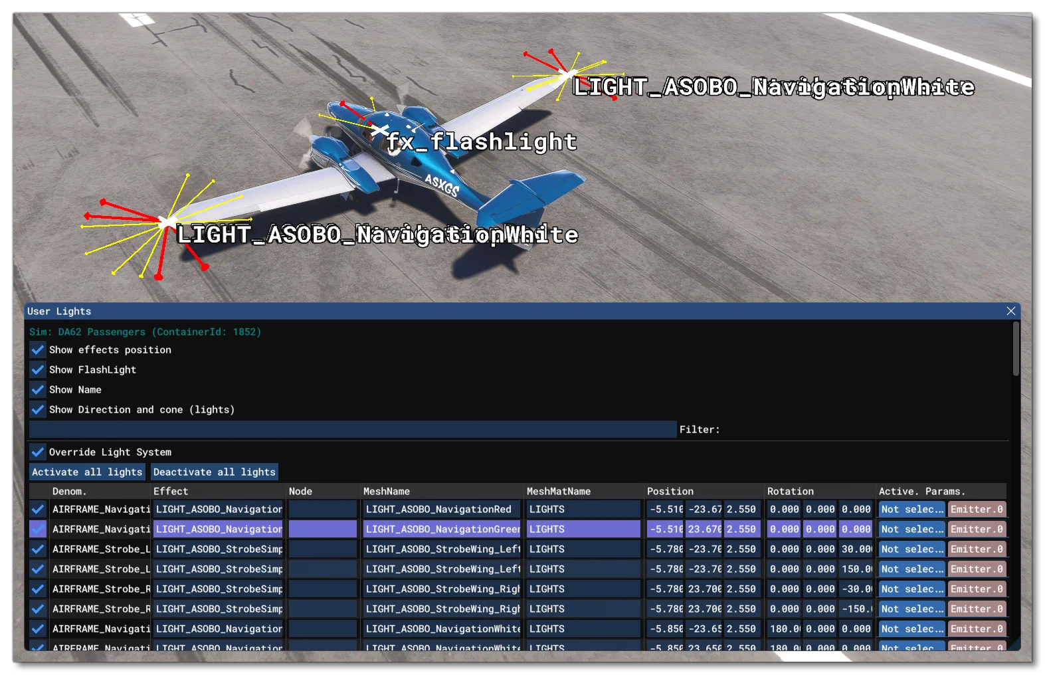
Task: Click Emitter.0 button in NavigationGreen row
Action: pyautogui.click(x=977, y=529)
